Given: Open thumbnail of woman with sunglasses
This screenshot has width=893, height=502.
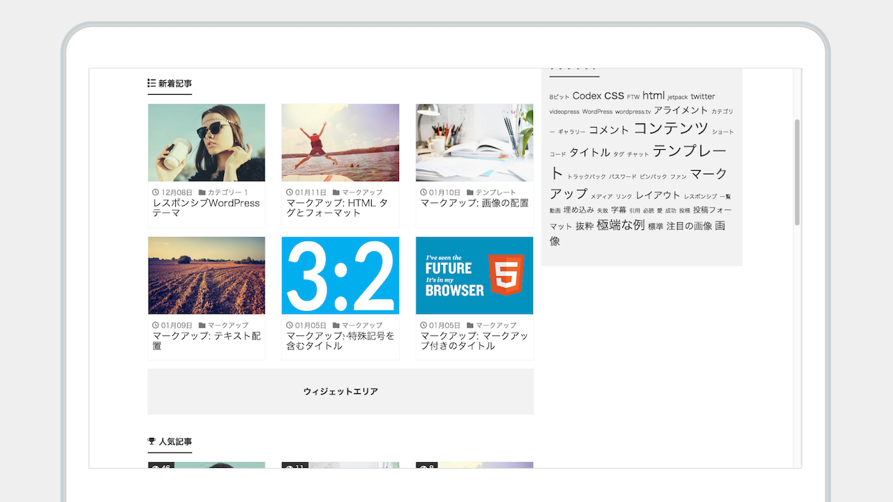Looking at the screenshot, I should coord(207,143).
